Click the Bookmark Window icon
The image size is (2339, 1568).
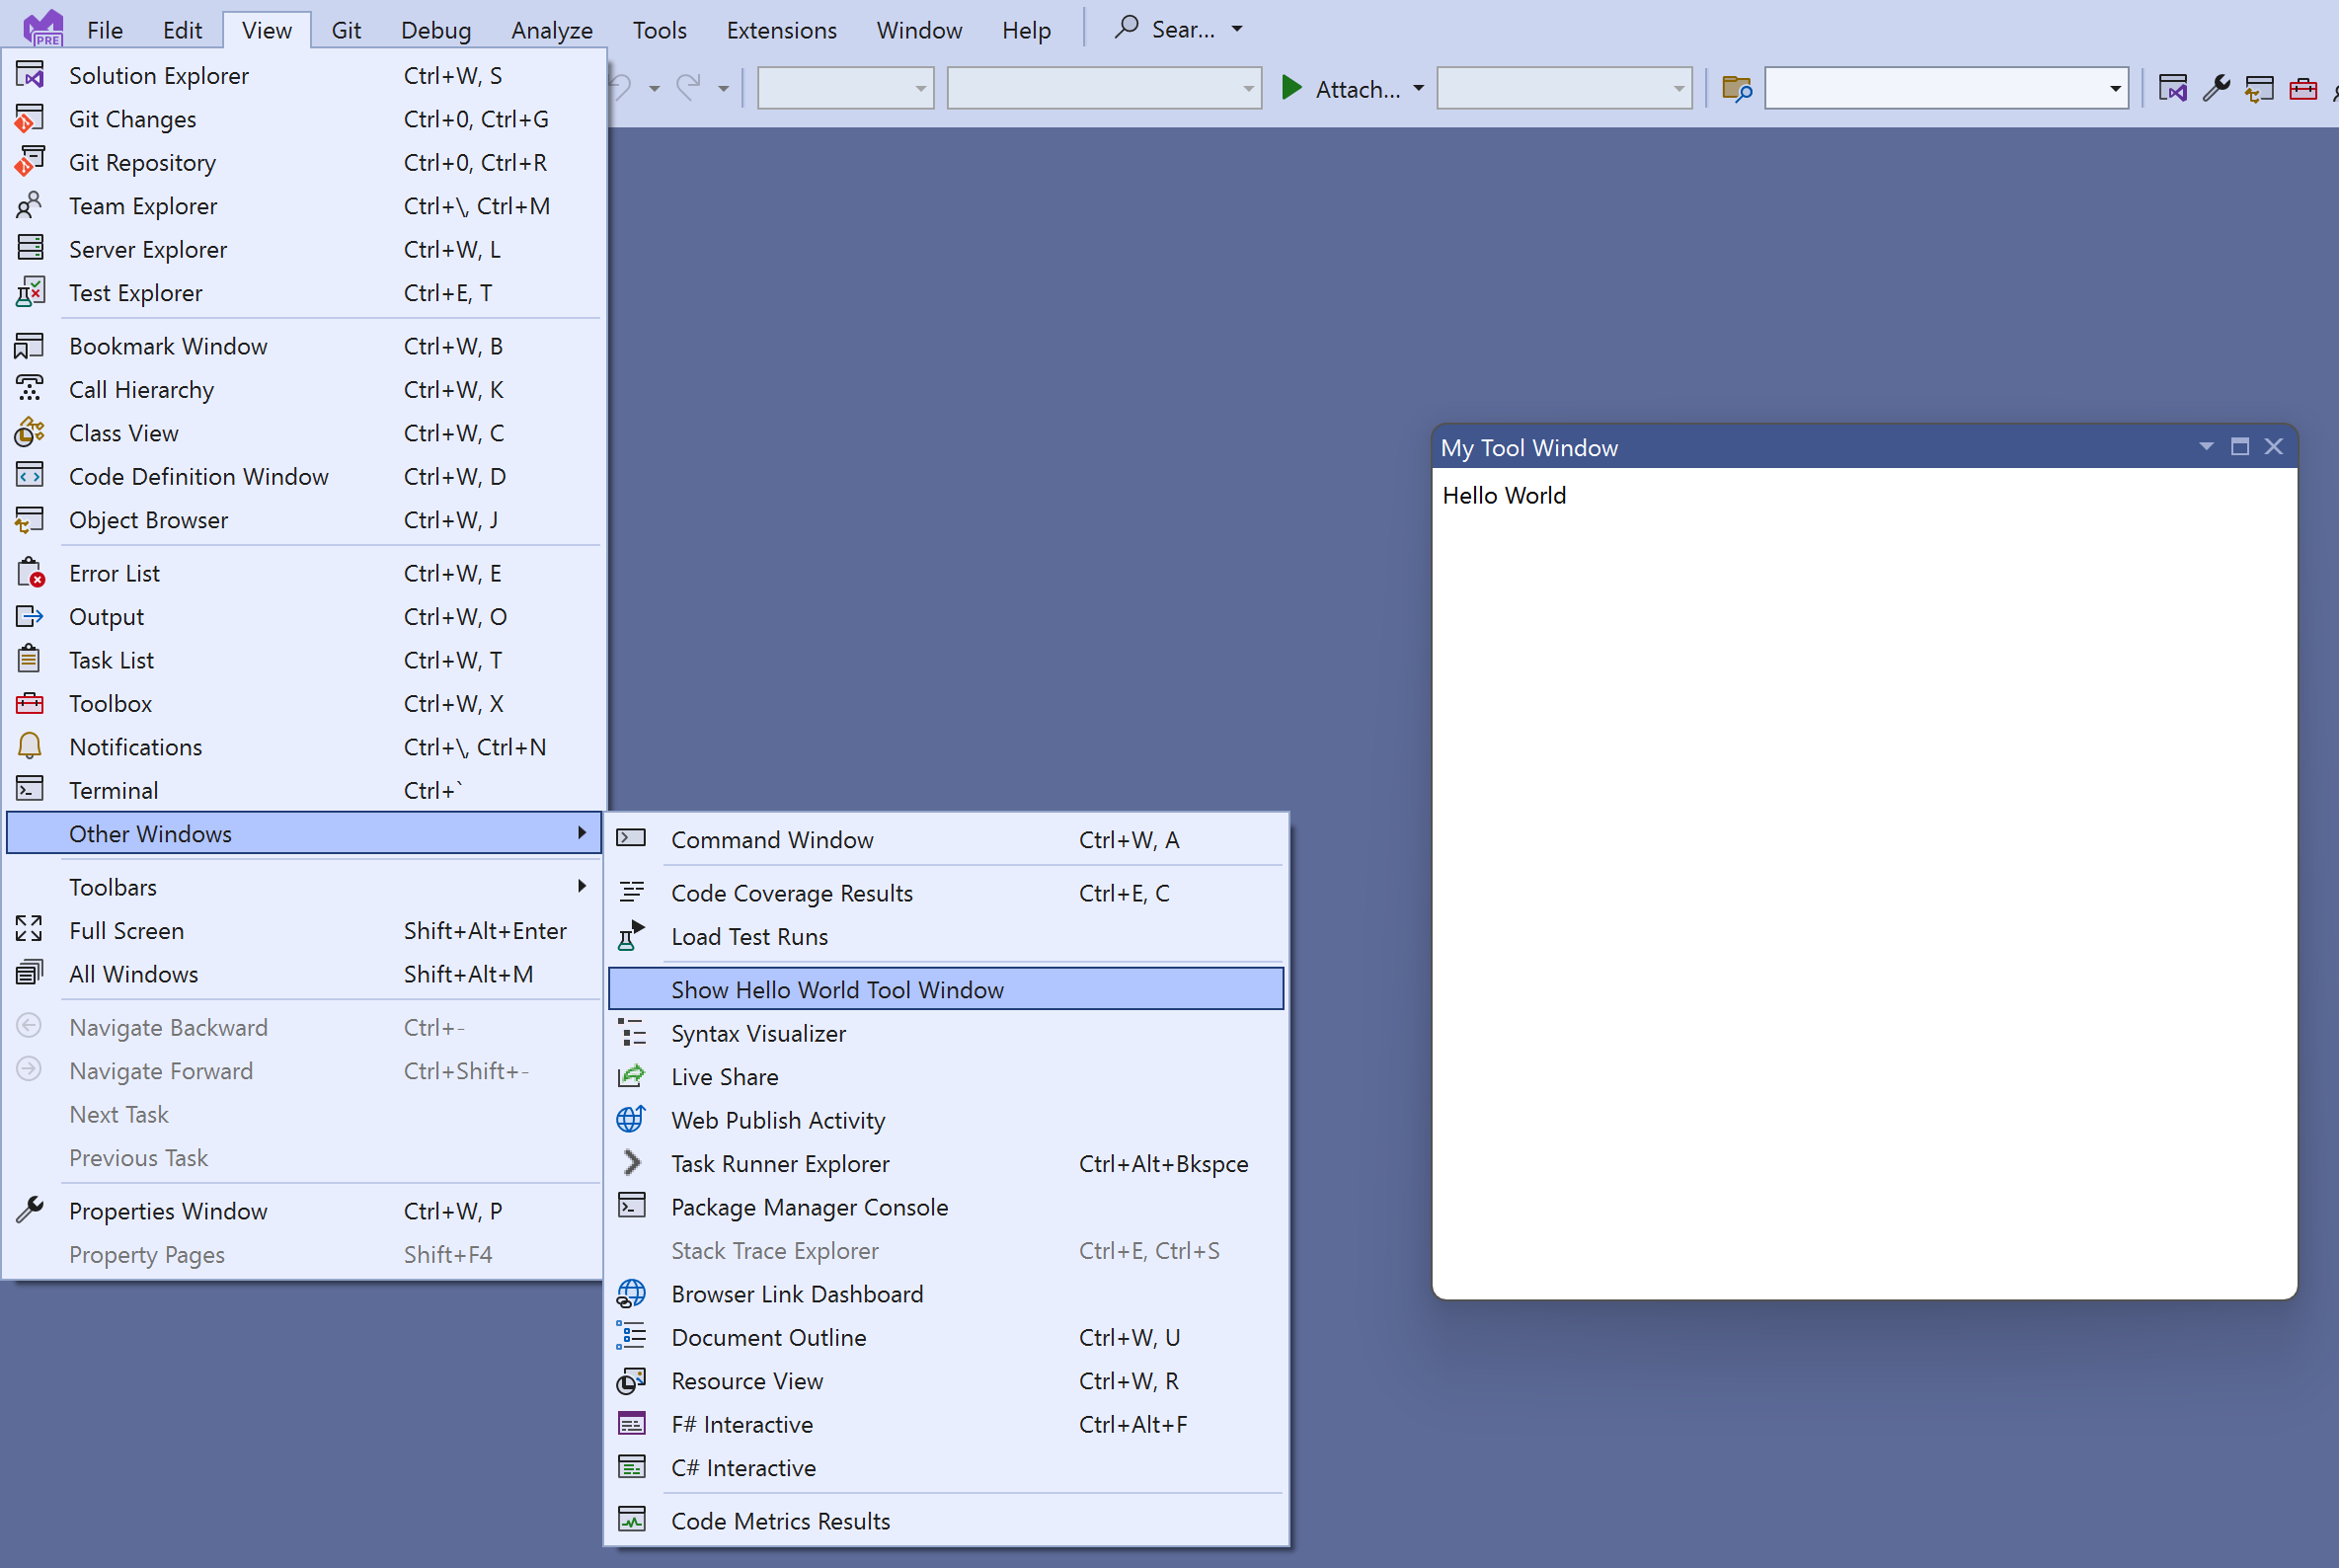30,345
